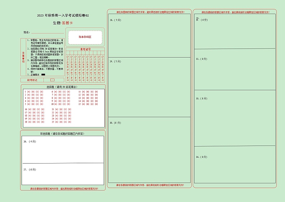Click the 选择题（请用2B铅笔填涂）heading
285x202 pixels.
point(62,87)
